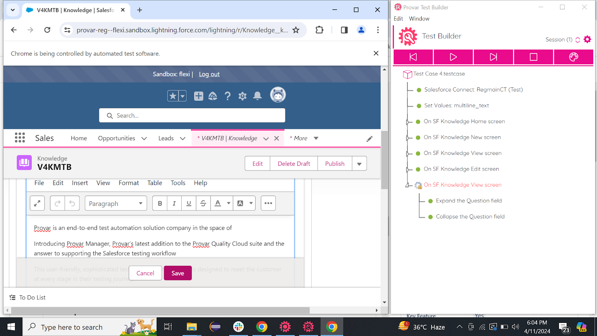Click the Delete Draft button
This screenshot has width=597, height=336.
click(294, 164)
